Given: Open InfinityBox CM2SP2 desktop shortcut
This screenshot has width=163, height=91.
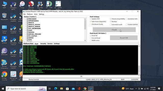Looking at the screenshot, I should [x=13, y=53].
